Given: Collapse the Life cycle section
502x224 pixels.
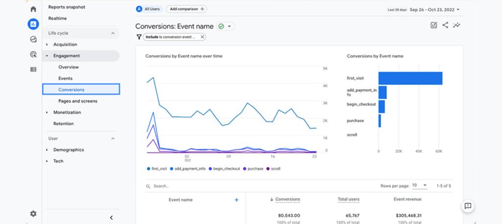Looking at the screenshot, I should point(113,33).
